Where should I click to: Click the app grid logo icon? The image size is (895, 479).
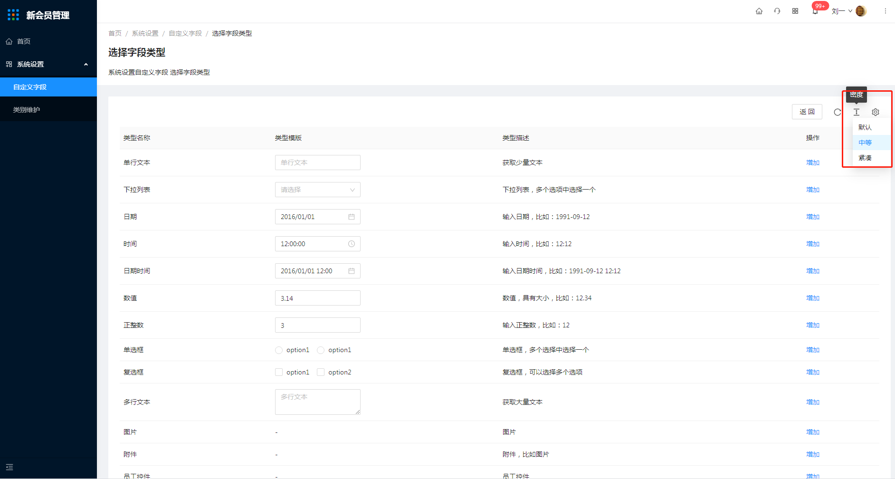(x=13, y=15)
